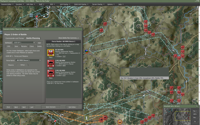The image size is (200, 125).
Task: Toggle the minimap panel window icon
Action: [197, 106]
